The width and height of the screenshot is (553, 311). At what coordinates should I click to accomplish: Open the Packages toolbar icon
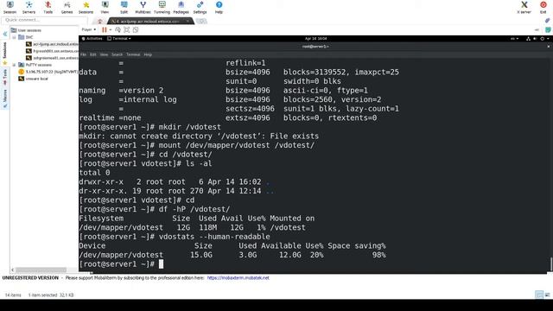point(181,7)
